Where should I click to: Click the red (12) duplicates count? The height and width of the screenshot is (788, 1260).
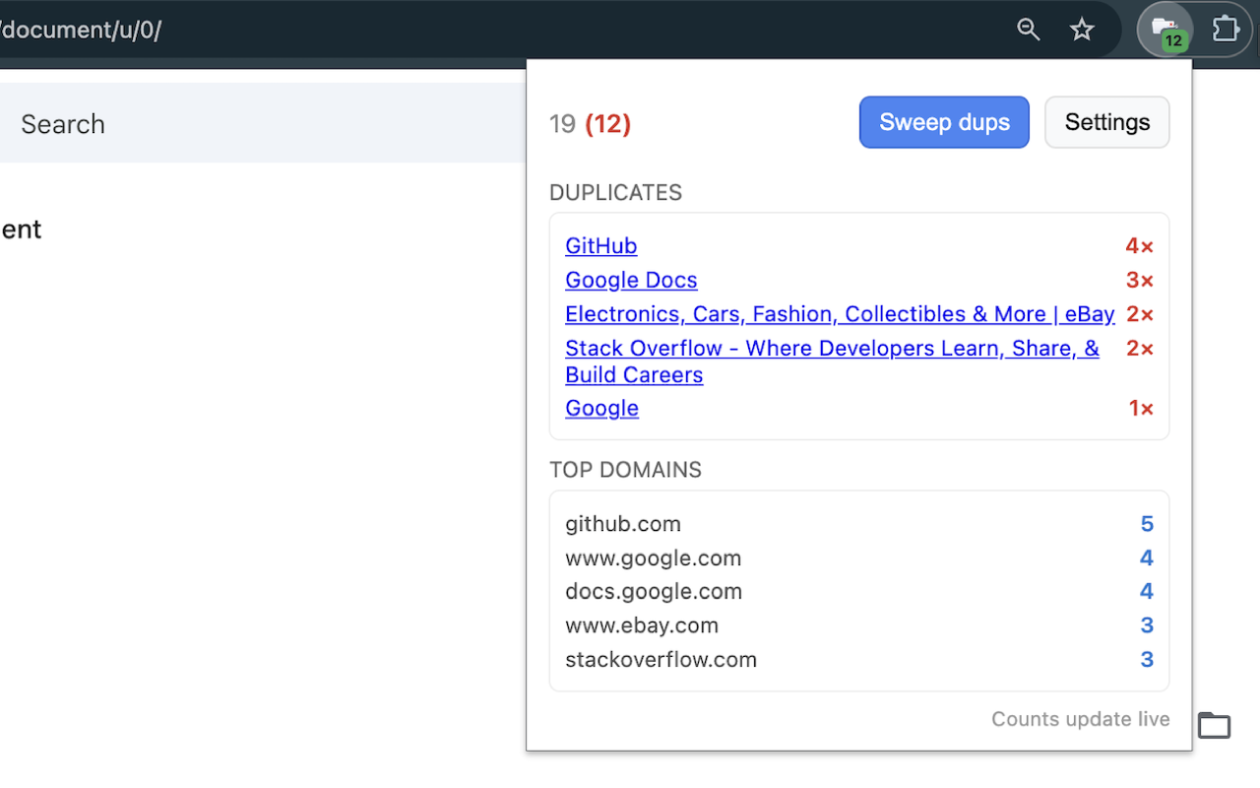tap(608, 124)
